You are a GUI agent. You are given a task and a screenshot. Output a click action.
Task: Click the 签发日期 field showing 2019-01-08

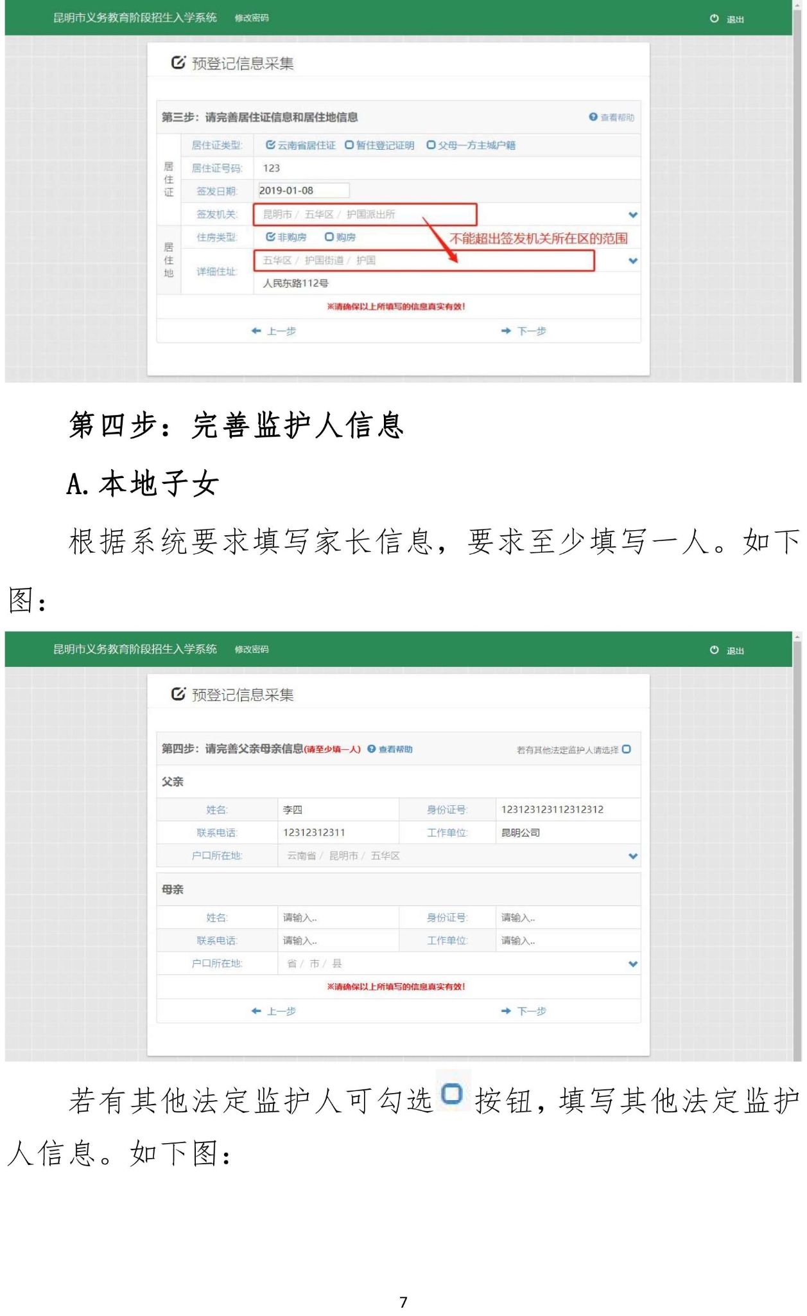(303, 191)
